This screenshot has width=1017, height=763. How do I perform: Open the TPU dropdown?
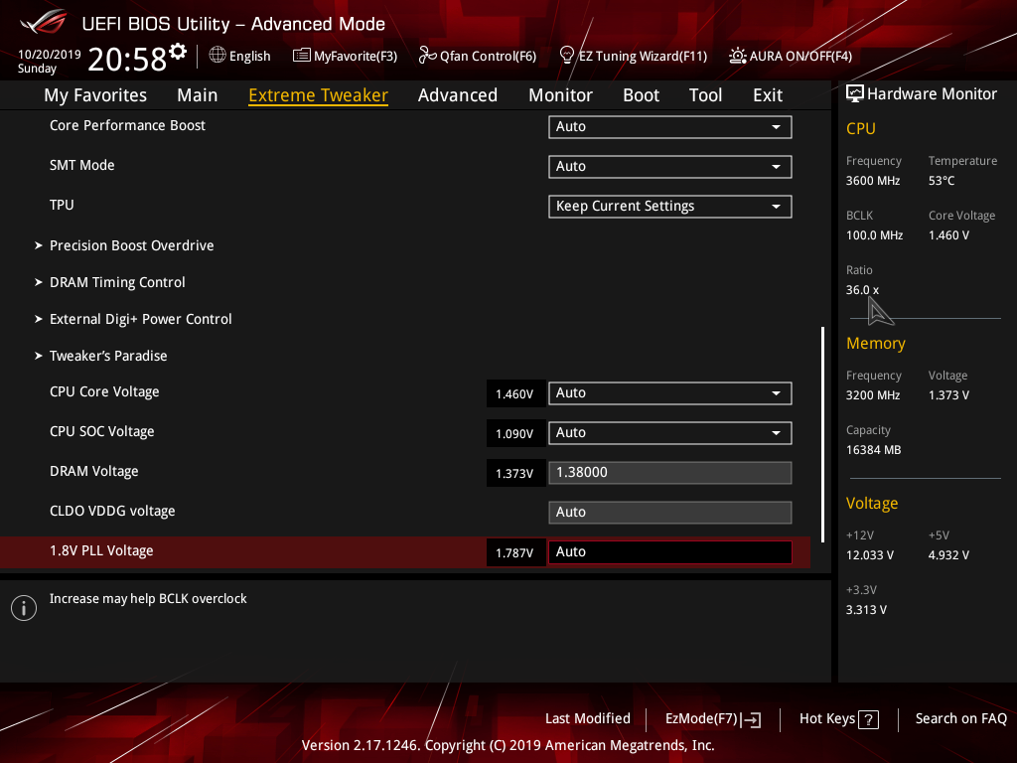point(670,207)
